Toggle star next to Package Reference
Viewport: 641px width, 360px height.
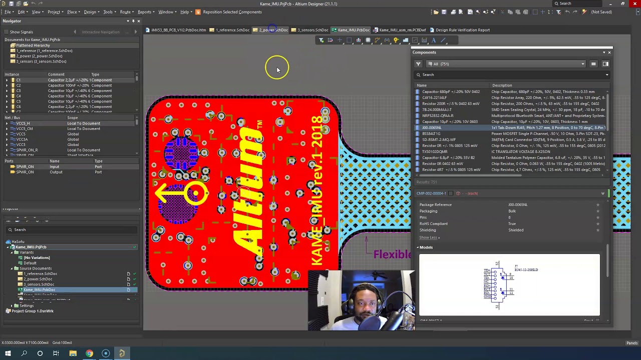coord(597,204)
